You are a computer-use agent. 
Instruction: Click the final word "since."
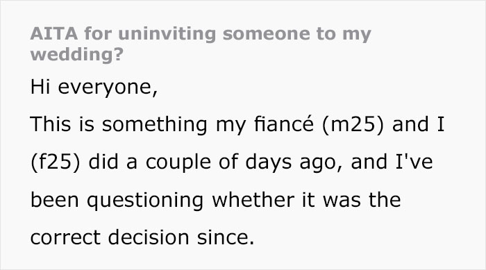pos(226,237)
